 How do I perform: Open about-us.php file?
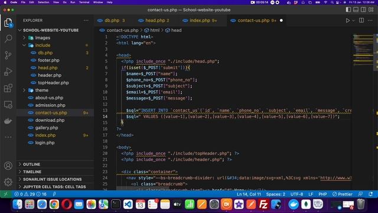49,98
